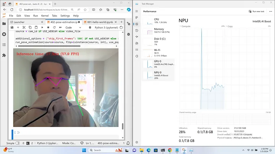Cut the selected cell with the scissors icon

point(24,27)
